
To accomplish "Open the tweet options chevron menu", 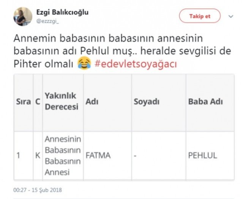I will click(x=231, y=16).
